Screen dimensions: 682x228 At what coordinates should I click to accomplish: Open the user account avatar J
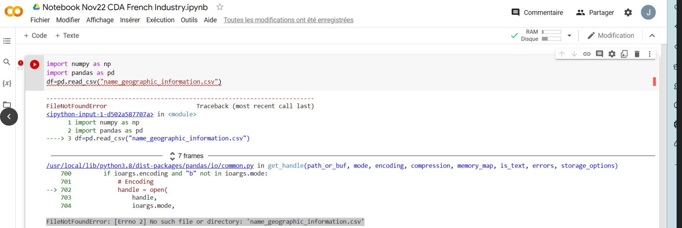(648, 13)
